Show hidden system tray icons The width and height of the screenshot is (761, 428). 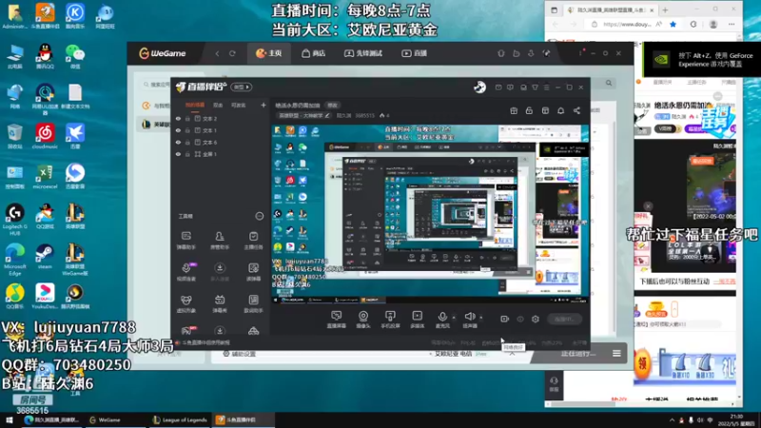(x=672, y=420)
